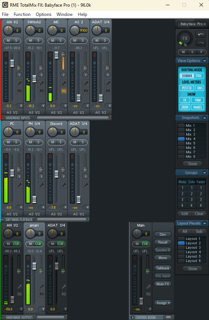Viewport: 209px width, 320px height.
Task: Click the T trim button on MC input
Action: point(63,75)
